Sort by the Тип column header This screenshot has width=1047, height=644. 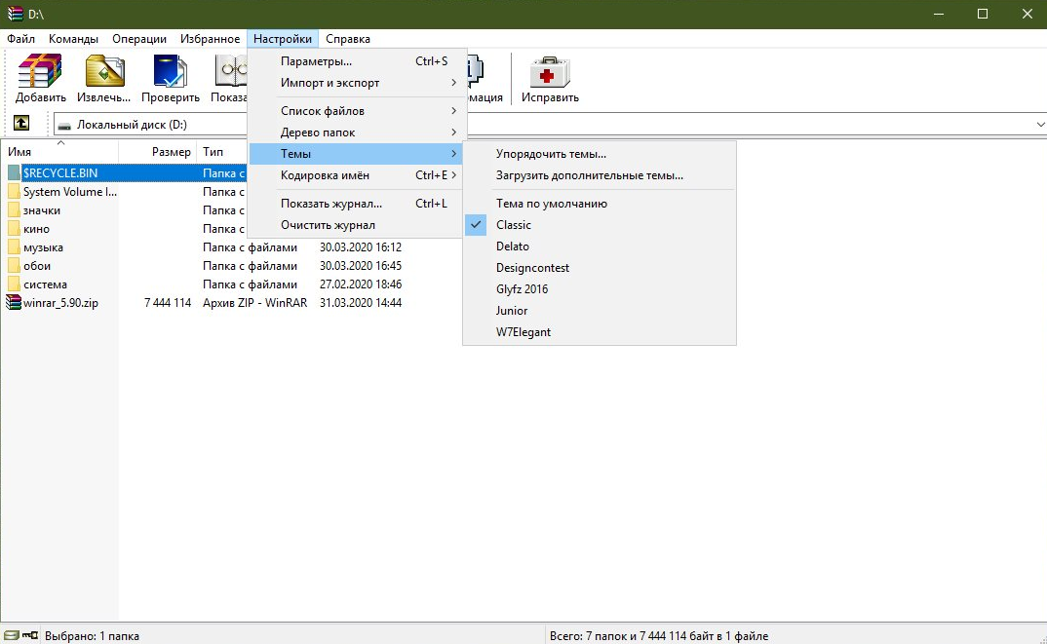pos(221,151)
